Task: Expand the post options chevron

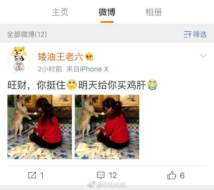Action: point(203,56)
